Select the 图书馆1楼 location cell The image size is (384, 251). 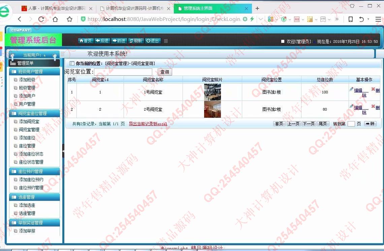click(271, 92)
